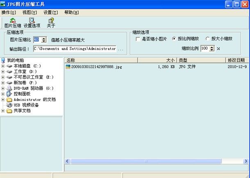This screenshot has width=250, height=178.
Task: Expand the 共享文档 tree node
Action: 3,111
